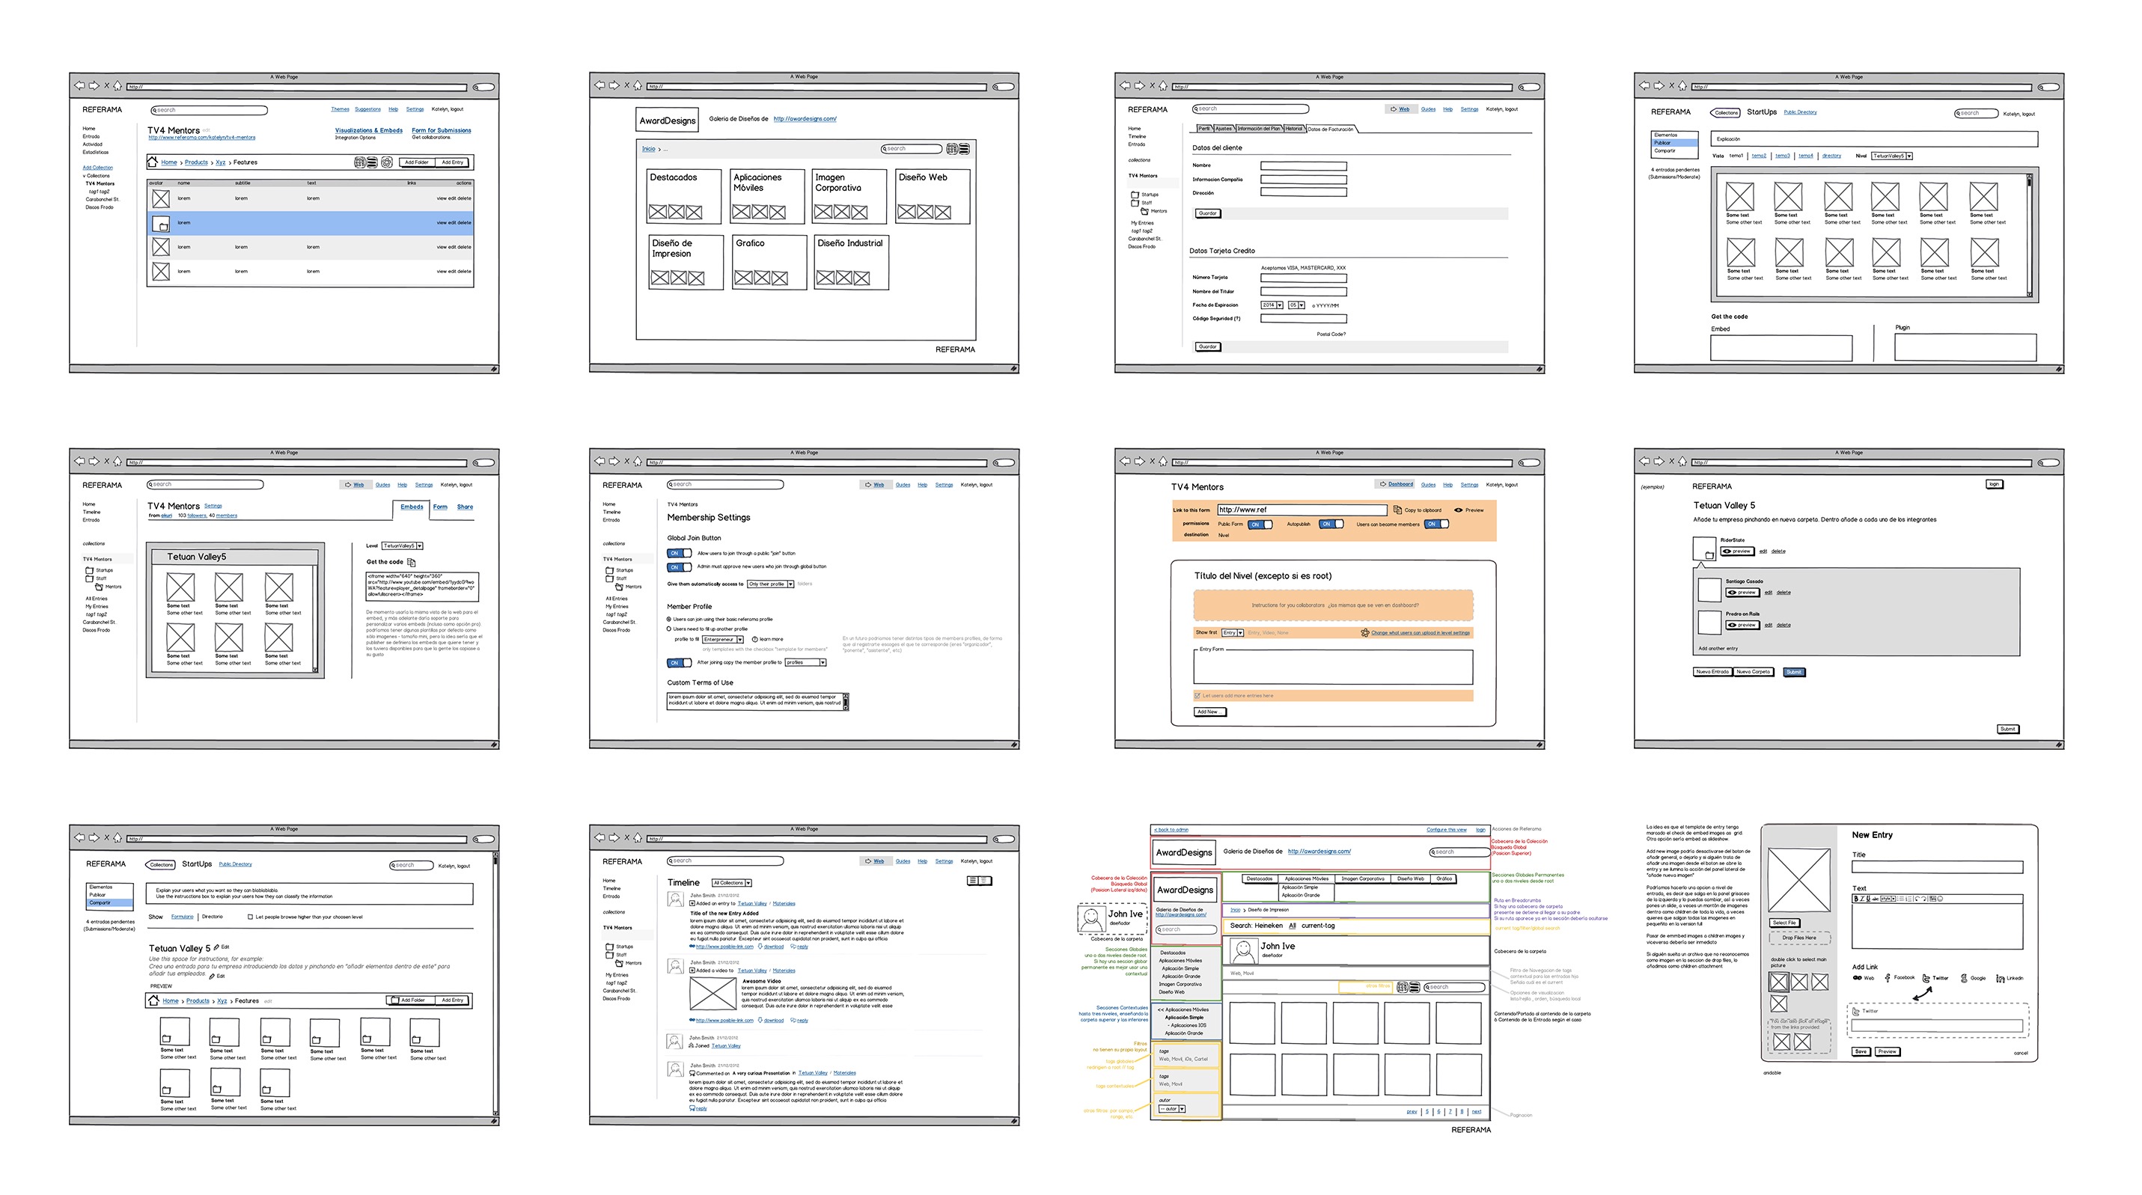The height and width of the screenshot is (1195, 2142).
Task: Click the clipboard icon beside Get the code heading
Action: 411,562
